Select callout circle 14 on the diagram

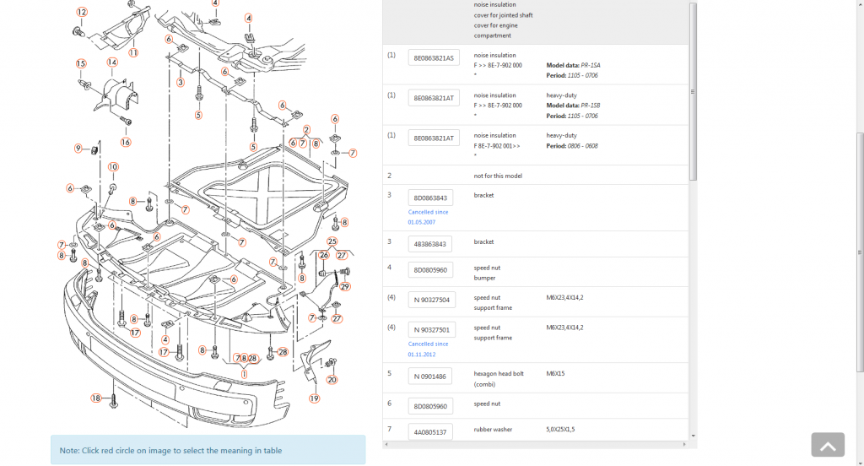point(111,62)
